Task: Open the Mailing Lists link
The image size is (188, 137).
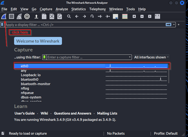Action: [x=107, y=113]
